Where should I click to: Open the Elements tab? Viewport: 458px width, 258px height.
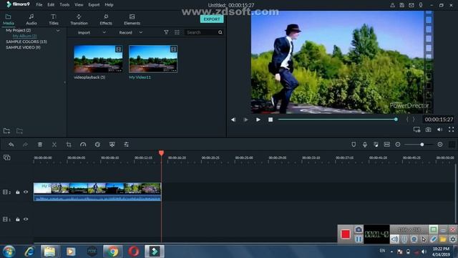(132, 19)
